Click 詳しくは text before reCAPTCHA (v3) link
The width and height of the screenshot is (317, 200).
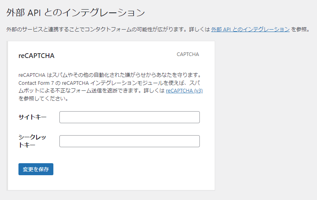pos(154,91)
